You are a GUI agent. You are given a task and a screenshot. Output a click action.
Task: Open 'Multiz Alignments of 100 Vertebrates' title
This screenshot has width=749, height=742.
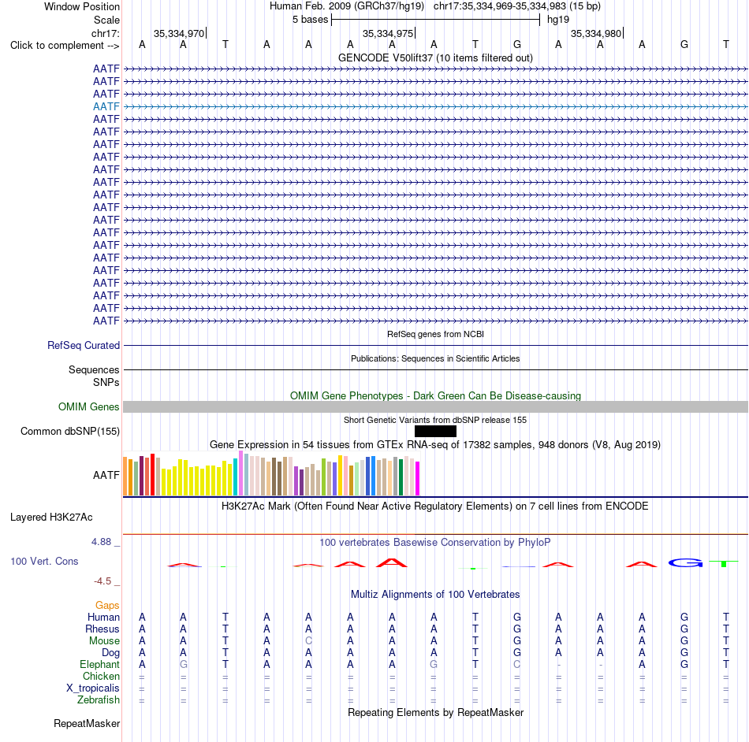(435, 595)
